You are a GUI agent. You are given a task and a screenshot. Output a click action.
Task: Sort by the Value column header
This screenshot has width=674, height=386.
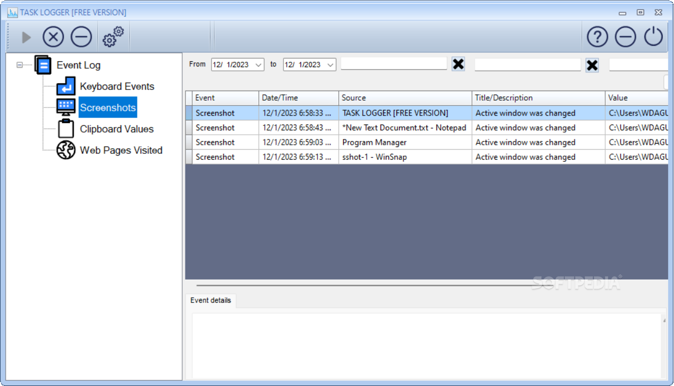pos(637,98)
